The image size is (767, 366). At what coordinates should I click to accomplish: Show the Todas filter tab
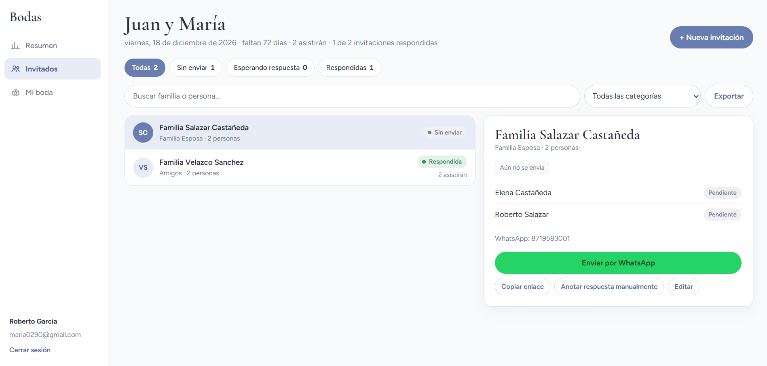(145, 68)
